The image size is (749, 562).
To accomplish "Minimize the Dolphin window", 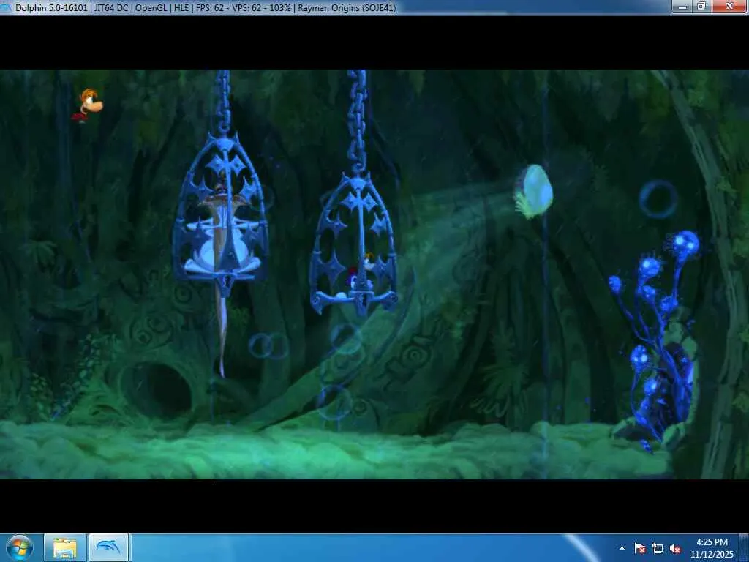I will point(682,6).
